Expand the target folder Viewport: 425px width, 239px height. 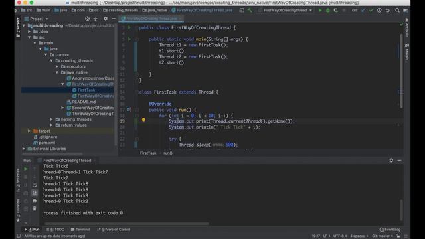pyautogui.click(x=29, y=131)
